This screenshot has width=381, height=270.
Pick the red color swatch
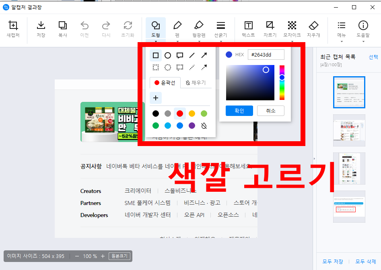click(x=179, y=114)
